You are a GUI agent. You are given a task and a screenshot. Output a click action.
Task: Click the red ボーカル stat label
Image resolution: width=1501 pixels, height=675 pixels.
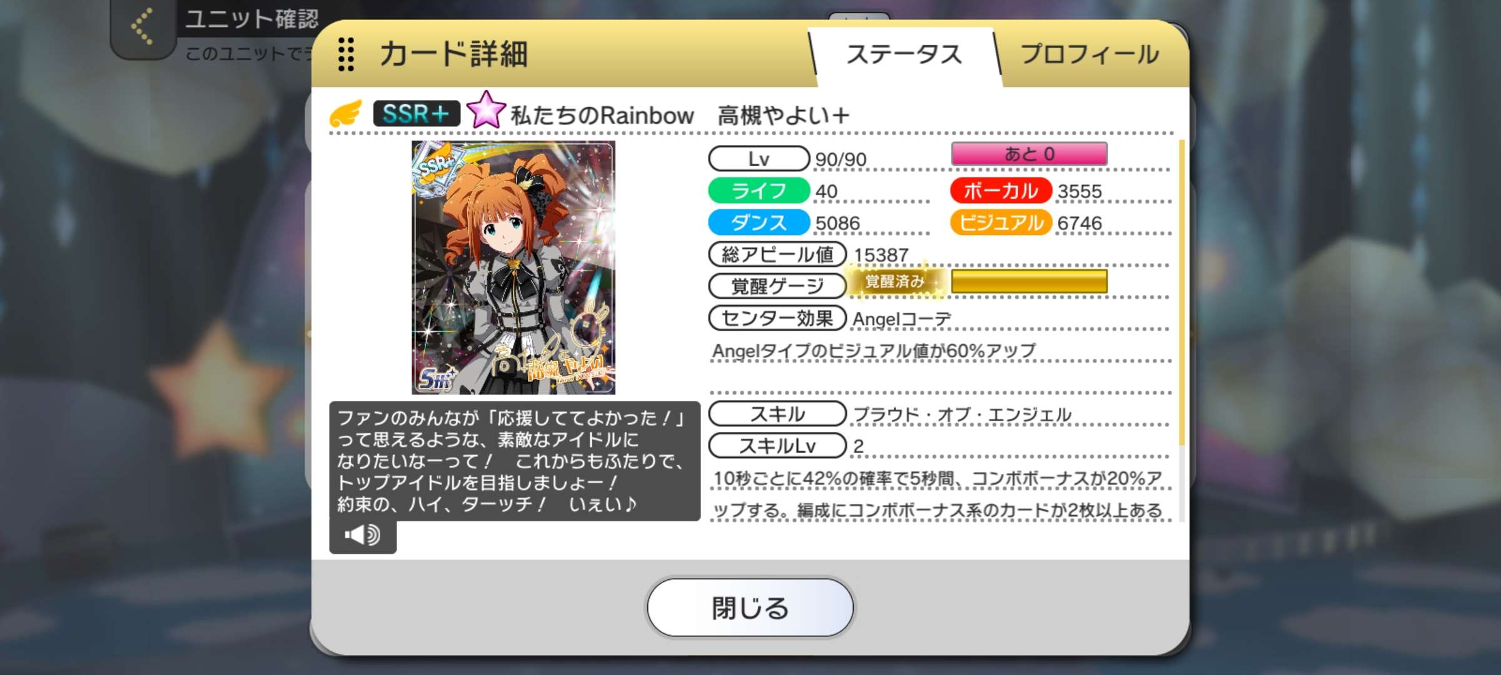tap(1001, 191)
